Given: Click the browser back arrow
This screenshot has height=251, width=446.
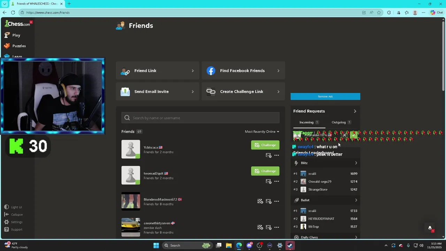Looking at the screenshot, I should [5, 13].
